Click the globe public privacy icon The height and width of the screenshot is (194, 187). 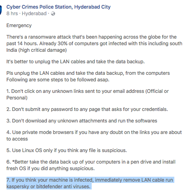pos(53,14)
